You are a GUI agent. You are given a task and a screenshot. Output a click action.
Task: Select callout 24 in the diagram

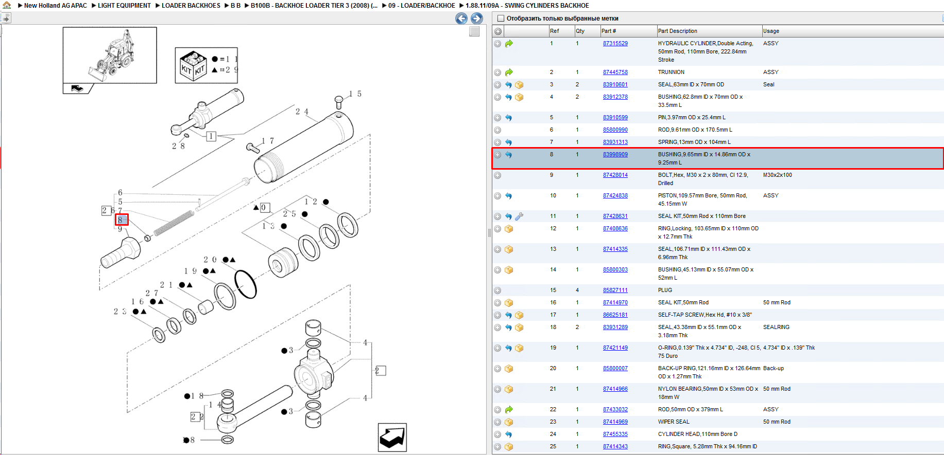coord(302,112)
